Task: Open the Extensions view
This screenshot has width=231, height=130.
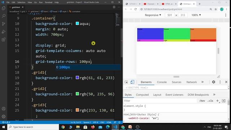Action: pos(4,39)
